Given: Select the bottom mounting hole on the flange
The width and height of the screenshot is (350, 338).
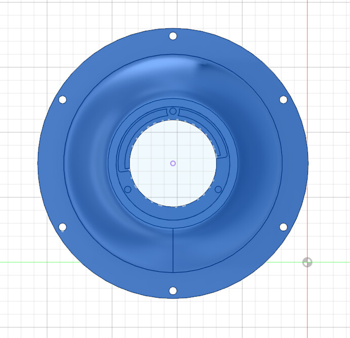Looking at the screenshot, I should click(x=173, y=291).
